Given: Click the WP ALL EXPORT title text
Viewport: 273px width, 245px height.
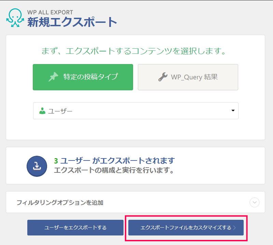Looking at the screenshot, I should [x=50, y=12].
